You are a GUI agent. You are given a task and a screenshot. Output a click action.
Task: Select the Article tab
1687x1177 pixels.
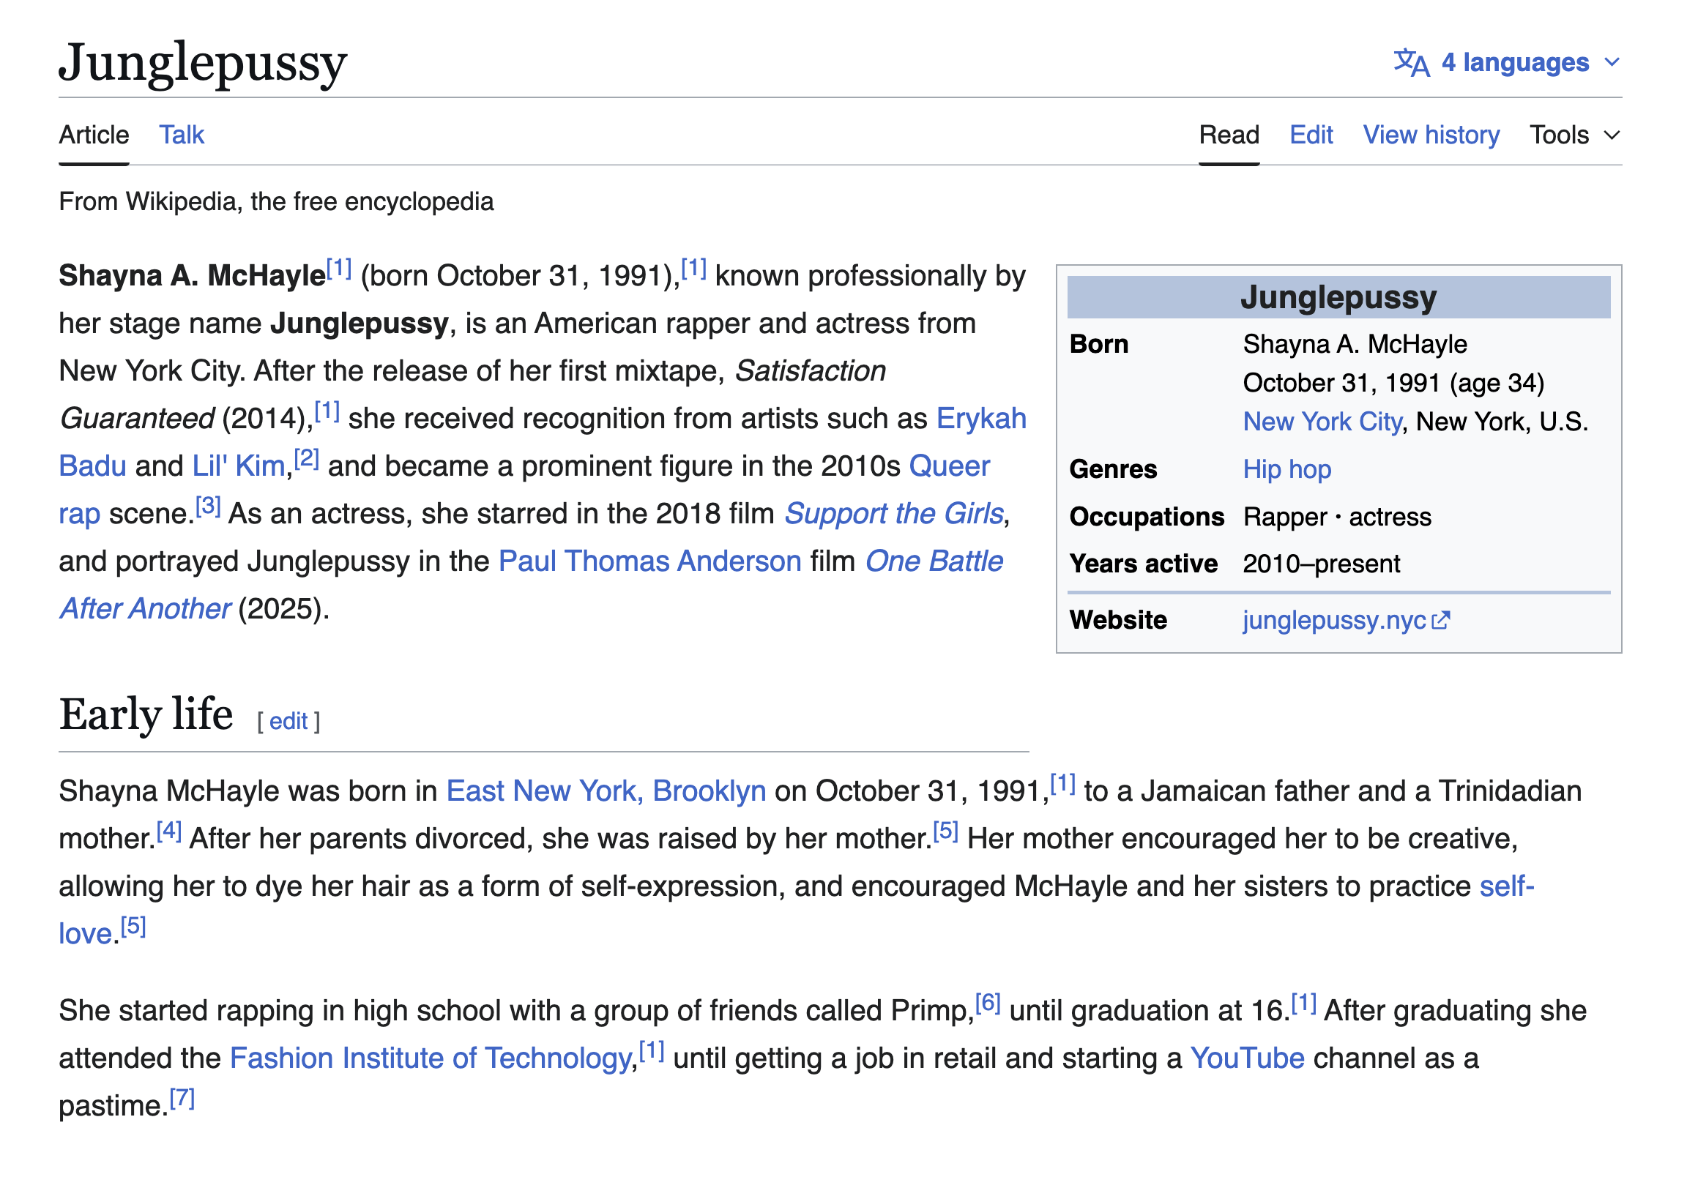pyautogui.click(x=94, y=135)
